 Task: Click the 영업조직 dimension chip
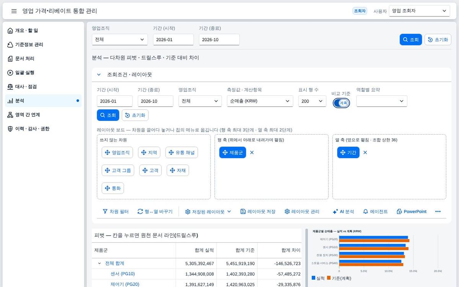(117, 152)
